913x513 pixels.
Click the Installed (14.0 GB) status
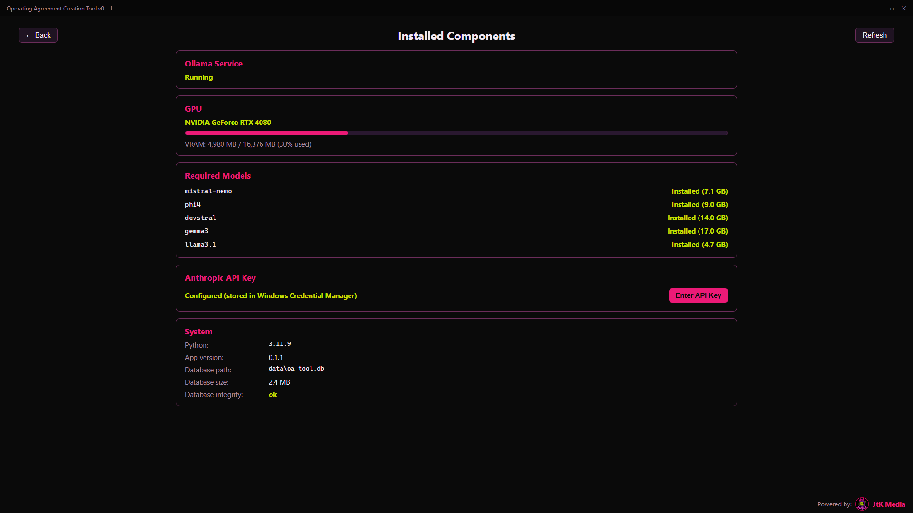pos(698,218)
